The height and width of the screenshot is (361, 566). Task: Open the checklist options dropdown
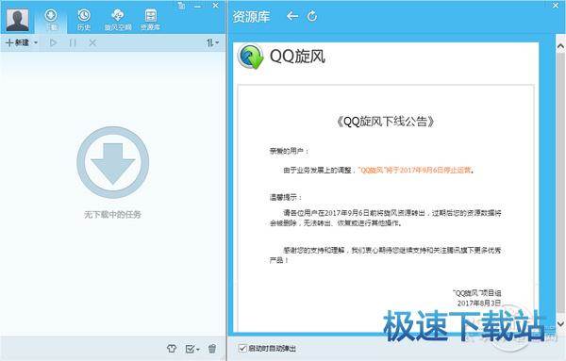click(192, 349)
